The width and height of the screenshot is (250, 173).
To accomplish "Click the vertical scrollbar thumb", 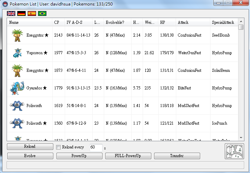I will coord(241,27).
